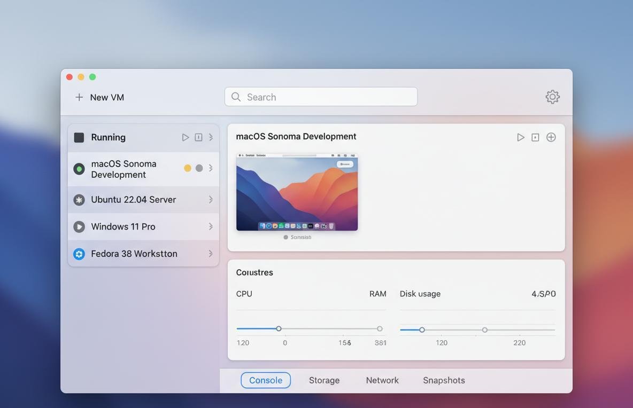Click the play icon in Running header
Image resolution: width=633 pixels, height=408 pixels.
[x=186, y=137]
